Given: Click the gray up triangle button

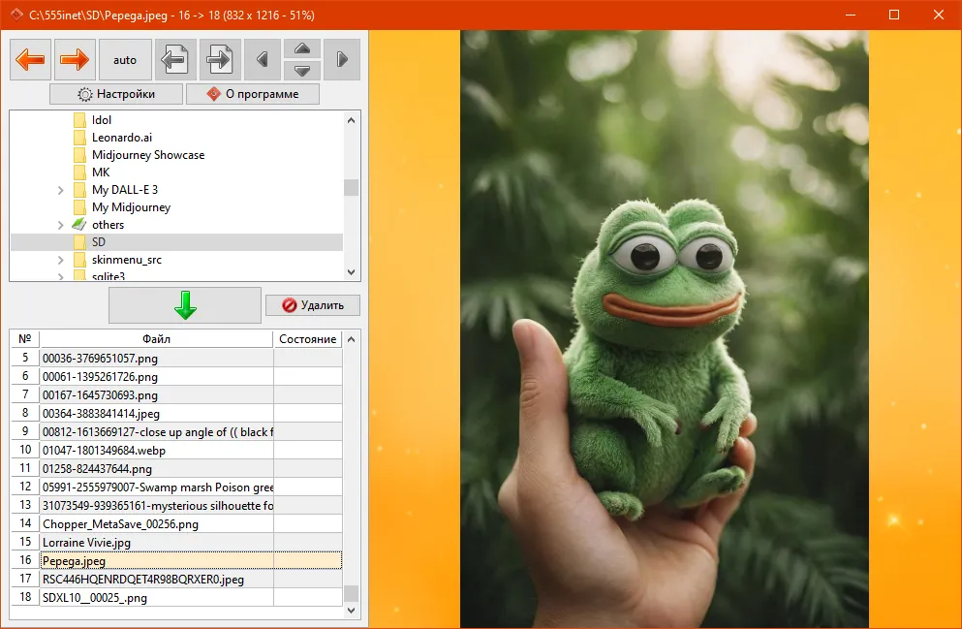Looking at the screenshot, I should click(x=302, y=49).
